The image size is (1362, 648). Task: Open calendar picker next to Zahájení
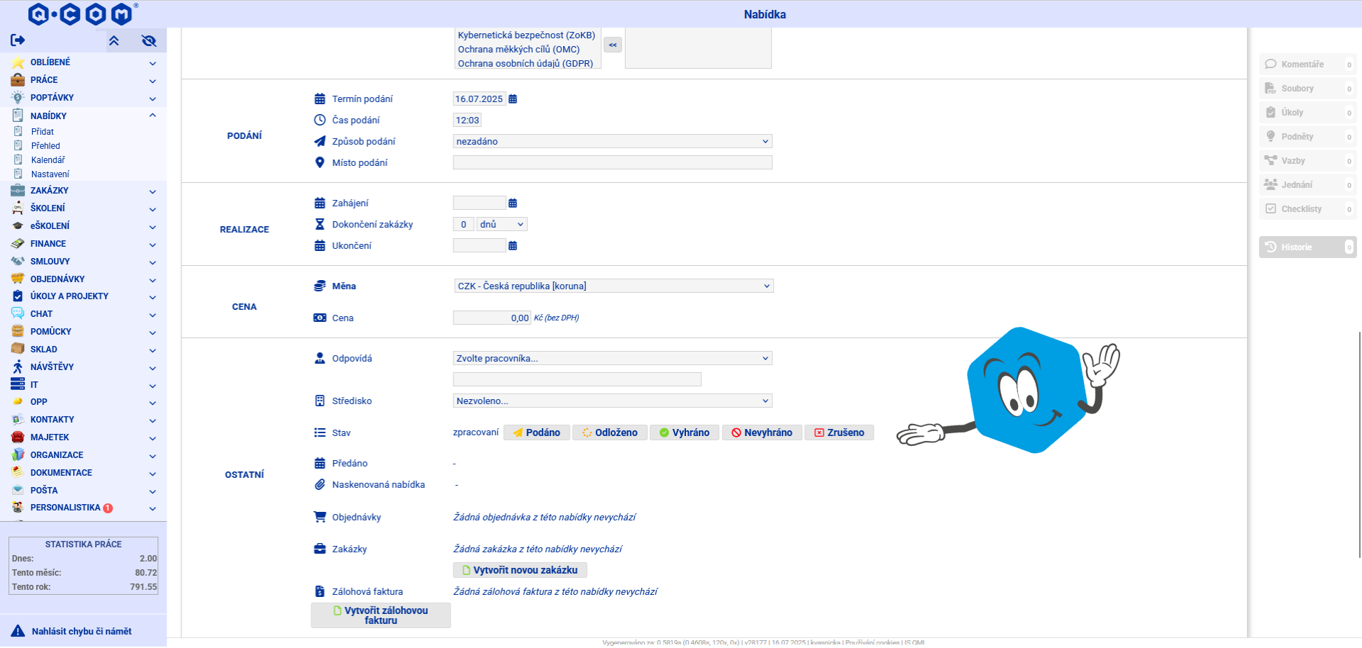513,203
